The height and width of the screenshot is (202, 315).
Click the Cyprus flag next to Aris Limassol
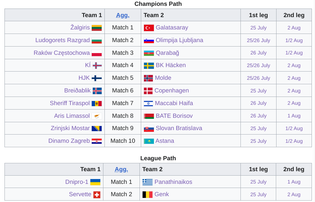pyautogui.click(x=97, y=116)
